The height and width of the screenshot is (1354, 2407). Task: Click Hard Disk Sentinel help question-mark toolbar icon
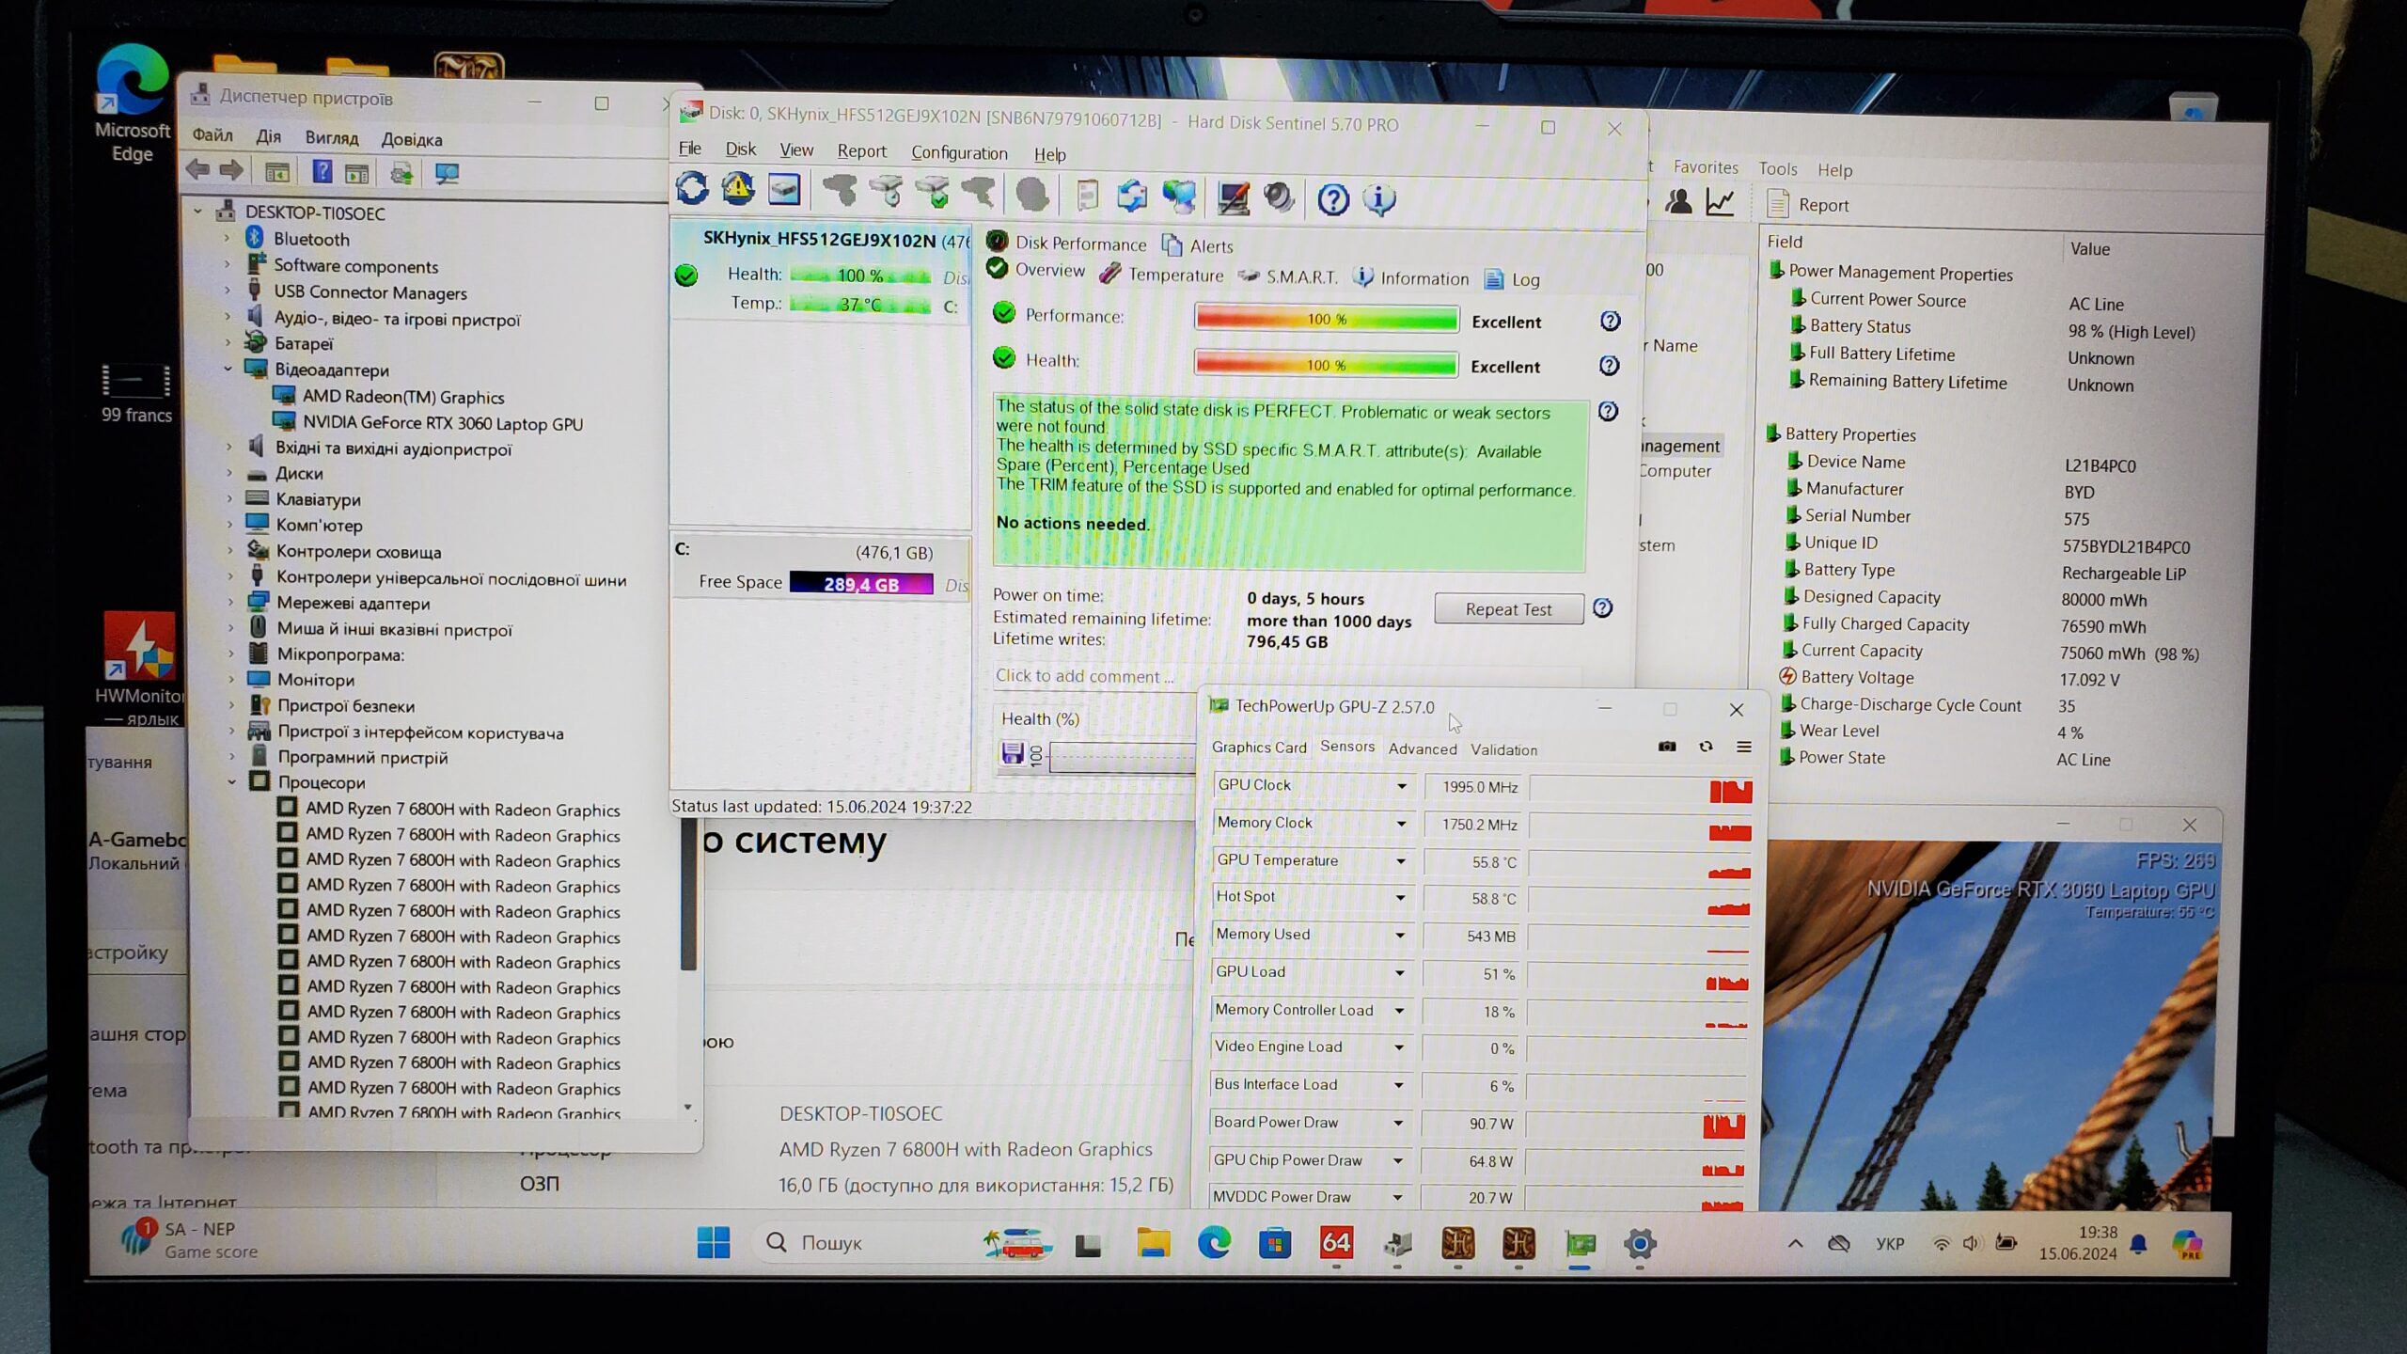1332,198
